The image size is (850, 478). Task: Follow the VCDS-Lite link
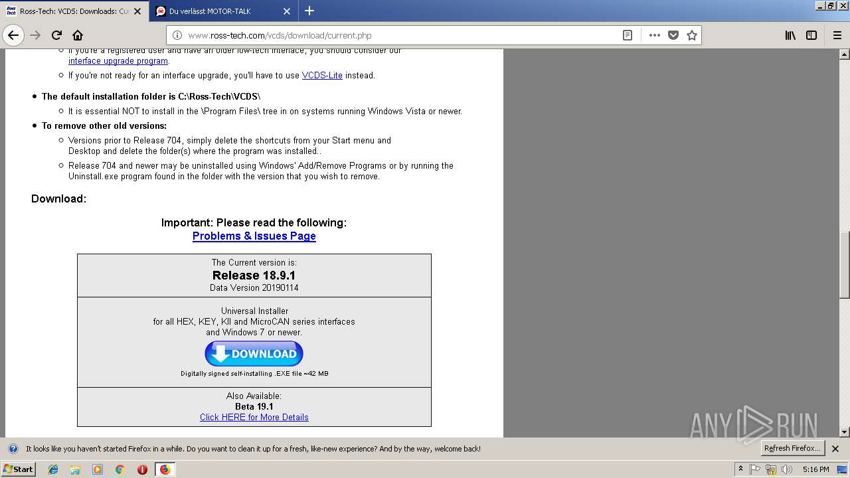coord(322,76)
